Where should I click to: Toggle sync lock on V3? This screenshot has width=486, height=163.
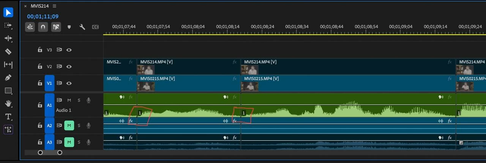coord(59,50)
